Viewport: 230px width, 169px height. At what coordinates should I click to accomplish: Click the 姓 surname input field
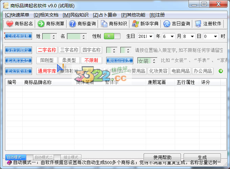tap(47, 37)
